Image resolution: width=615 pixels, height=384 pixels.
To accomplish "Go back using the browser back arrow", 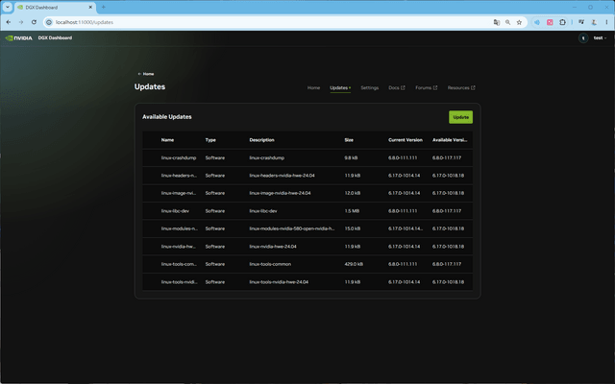I will click(x=9, y=22).
